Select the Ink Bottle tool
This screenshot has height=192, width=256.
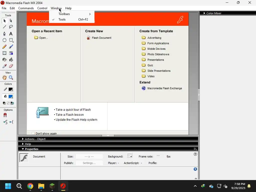coord(4,60)
